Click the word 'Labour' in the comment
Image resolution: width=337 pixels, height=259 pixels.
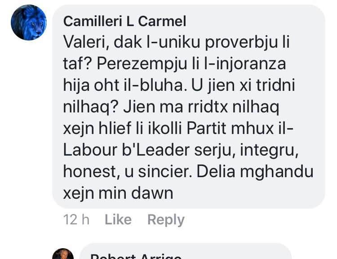[90, 150]
